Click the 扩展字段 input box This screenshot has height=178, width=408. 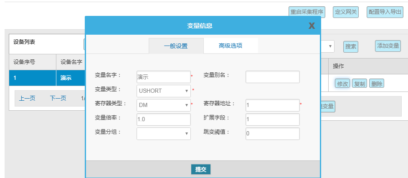coord(272,120)
